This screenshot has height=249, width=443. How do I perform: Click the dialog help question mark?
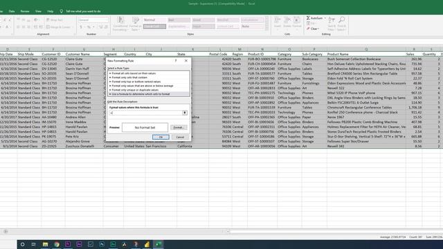coord(176,61)
